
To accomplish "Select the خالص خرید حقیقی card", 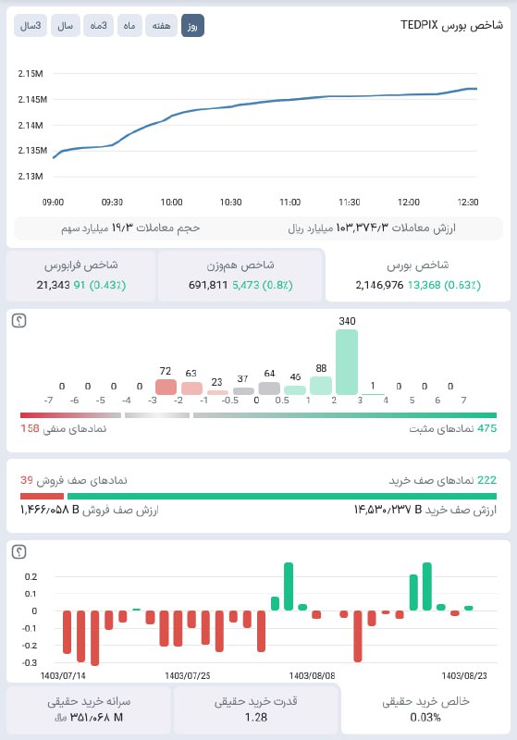I will coord(425,709).
